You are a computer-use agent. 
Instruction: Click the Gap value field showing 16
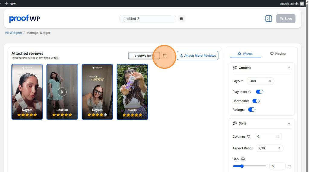tap(277, 166)
